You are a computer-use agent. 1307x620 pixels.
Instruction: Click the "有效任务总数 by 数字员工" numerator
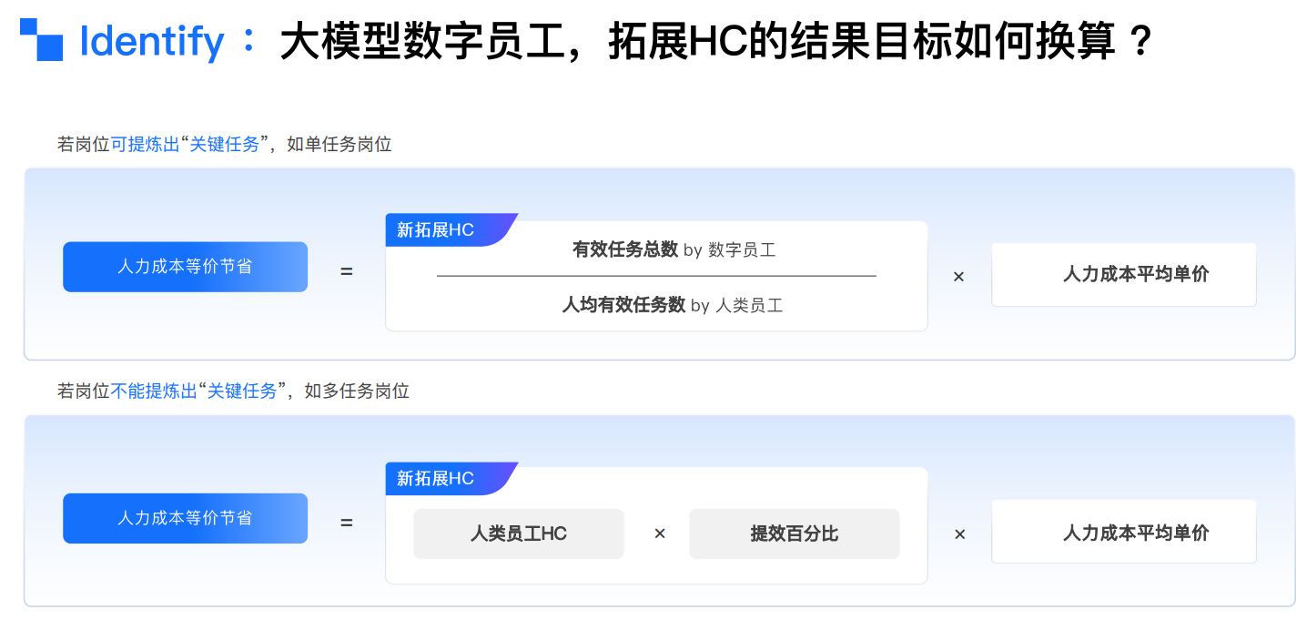coord(674,249)
